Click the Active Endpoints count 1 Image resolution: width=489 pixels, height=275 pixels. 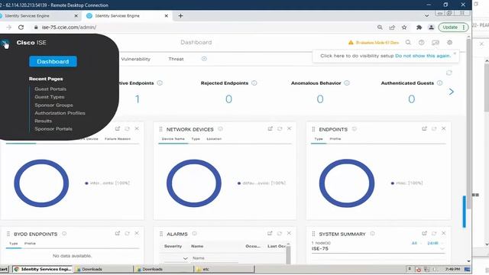[138, 99]
